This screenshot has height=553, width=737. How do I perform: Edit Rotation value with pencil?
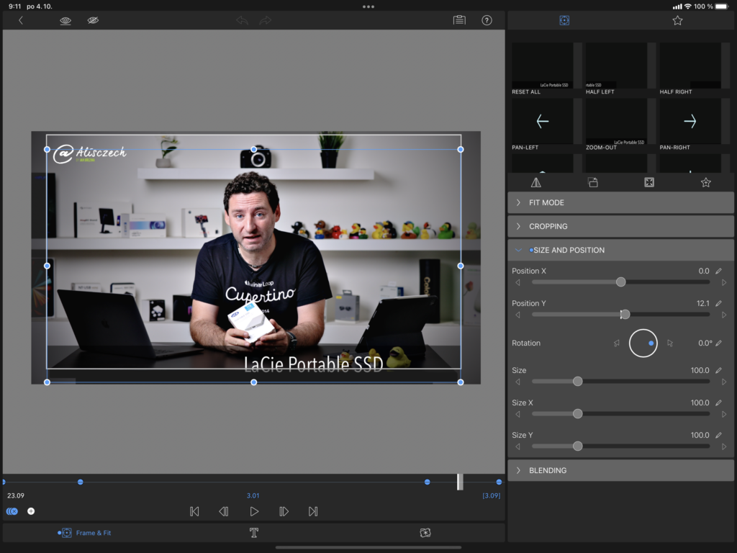[719, 343]
